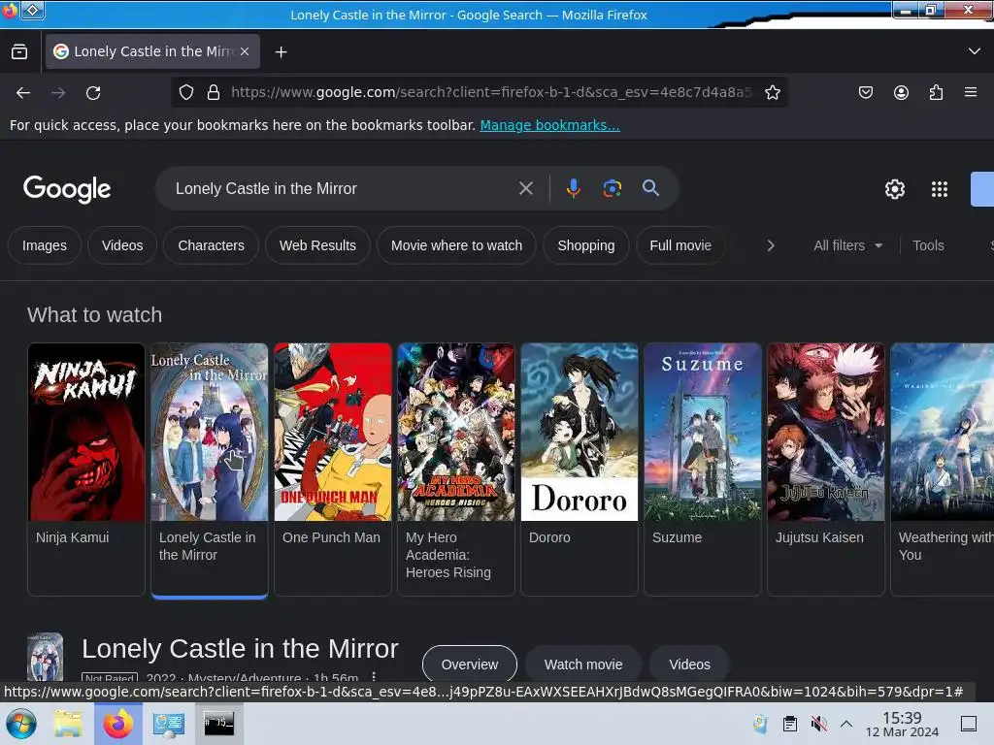Go back to the previous page
The height and width of the screenshot is (745, 994).
[x=23, y=93]
